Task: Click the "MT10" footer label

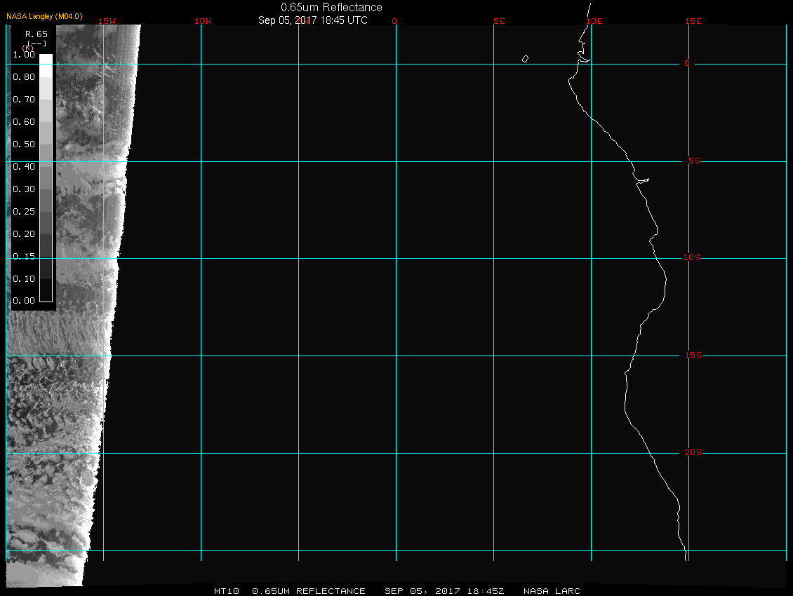Action: click(x=227, y=590)
